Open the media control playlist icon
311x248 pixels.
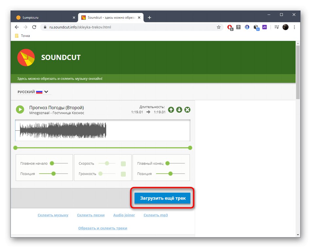tap(277, 27)
